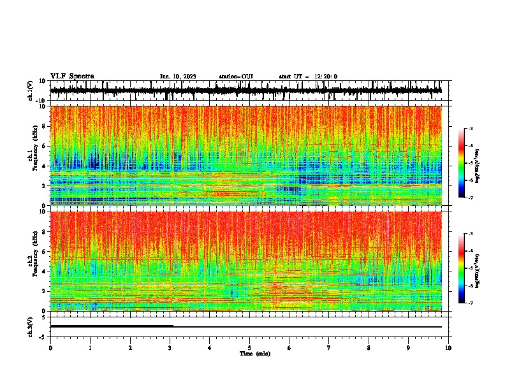505x390 pixels.
Task: Click time axis tick label "9"
Action: (408, 348)
